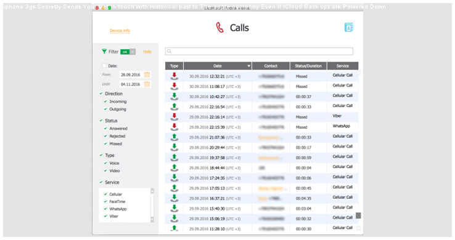The image size is (455, 240).
Task: Click the green filter funnel icon
Action: click(104, 52)
